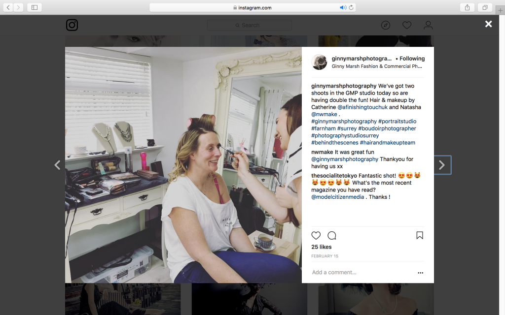505x315 pixels.
Task: Open the post options three-dots menu
Action: point(420,273)
